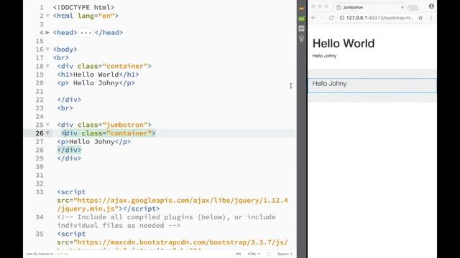Collapse the jumbotron div on line 25
Viewport: 460px width, 258px height.
coord(47,125)
